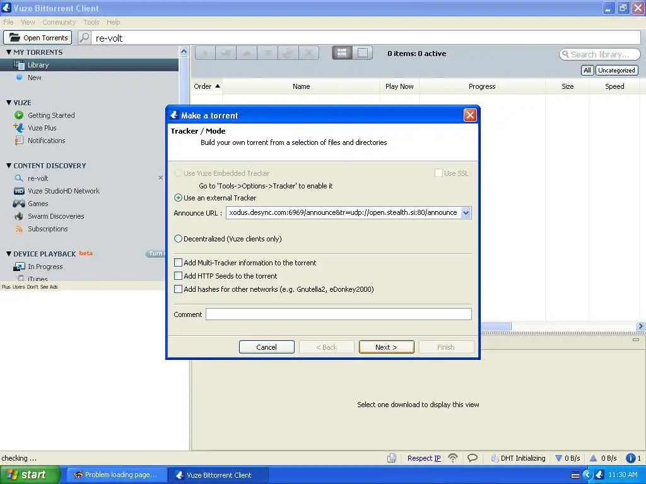The height and width of the screenshot is (484, 646).
Task: Open Vuze Plus in the sidebar
Action: [x=42, y=128]
